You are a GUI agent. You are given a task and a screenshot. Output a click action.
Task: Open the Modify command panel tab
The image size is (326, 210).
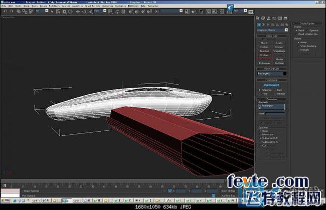point(263,18)
